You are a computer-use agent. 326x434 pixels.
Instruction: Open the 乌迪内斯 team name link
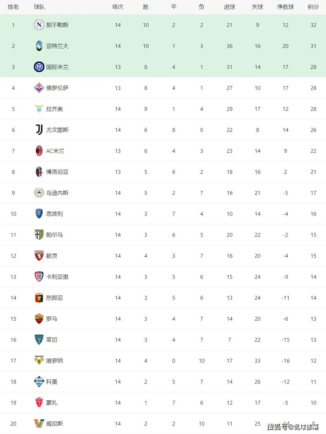click(57, 193)
